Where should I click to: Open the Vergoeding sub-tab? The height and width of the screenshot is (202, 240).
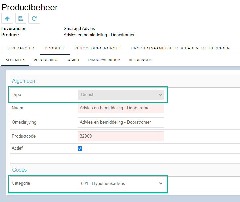(x=45, y=60)
